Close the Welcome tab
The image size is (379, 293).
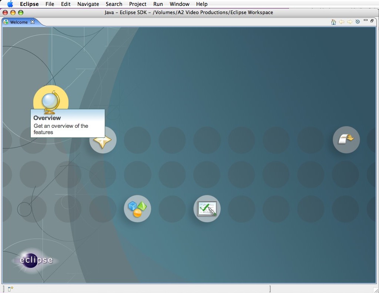tap(33, 22)
